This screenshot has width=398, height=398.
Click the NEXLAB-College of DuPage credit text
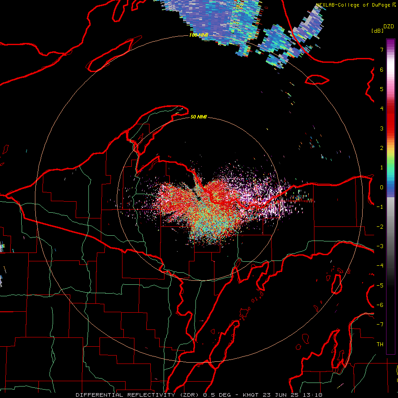coord(356,5)
